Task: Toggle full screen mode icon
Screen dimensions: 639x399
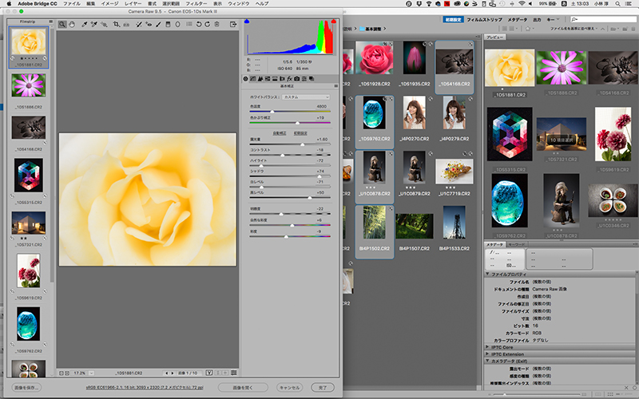Action: click(x=233, y=25)
